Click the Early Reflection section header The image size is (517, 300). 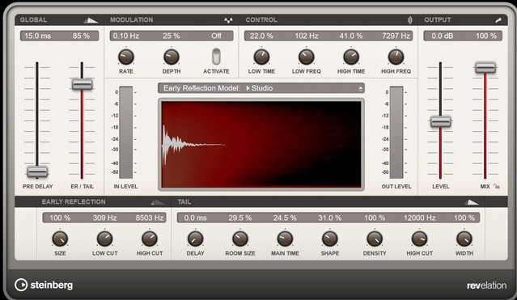(x=104, y=202)
